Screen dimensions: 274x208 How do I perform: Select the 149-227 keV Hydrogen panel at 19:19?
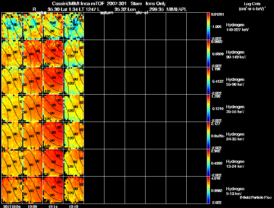74,26
